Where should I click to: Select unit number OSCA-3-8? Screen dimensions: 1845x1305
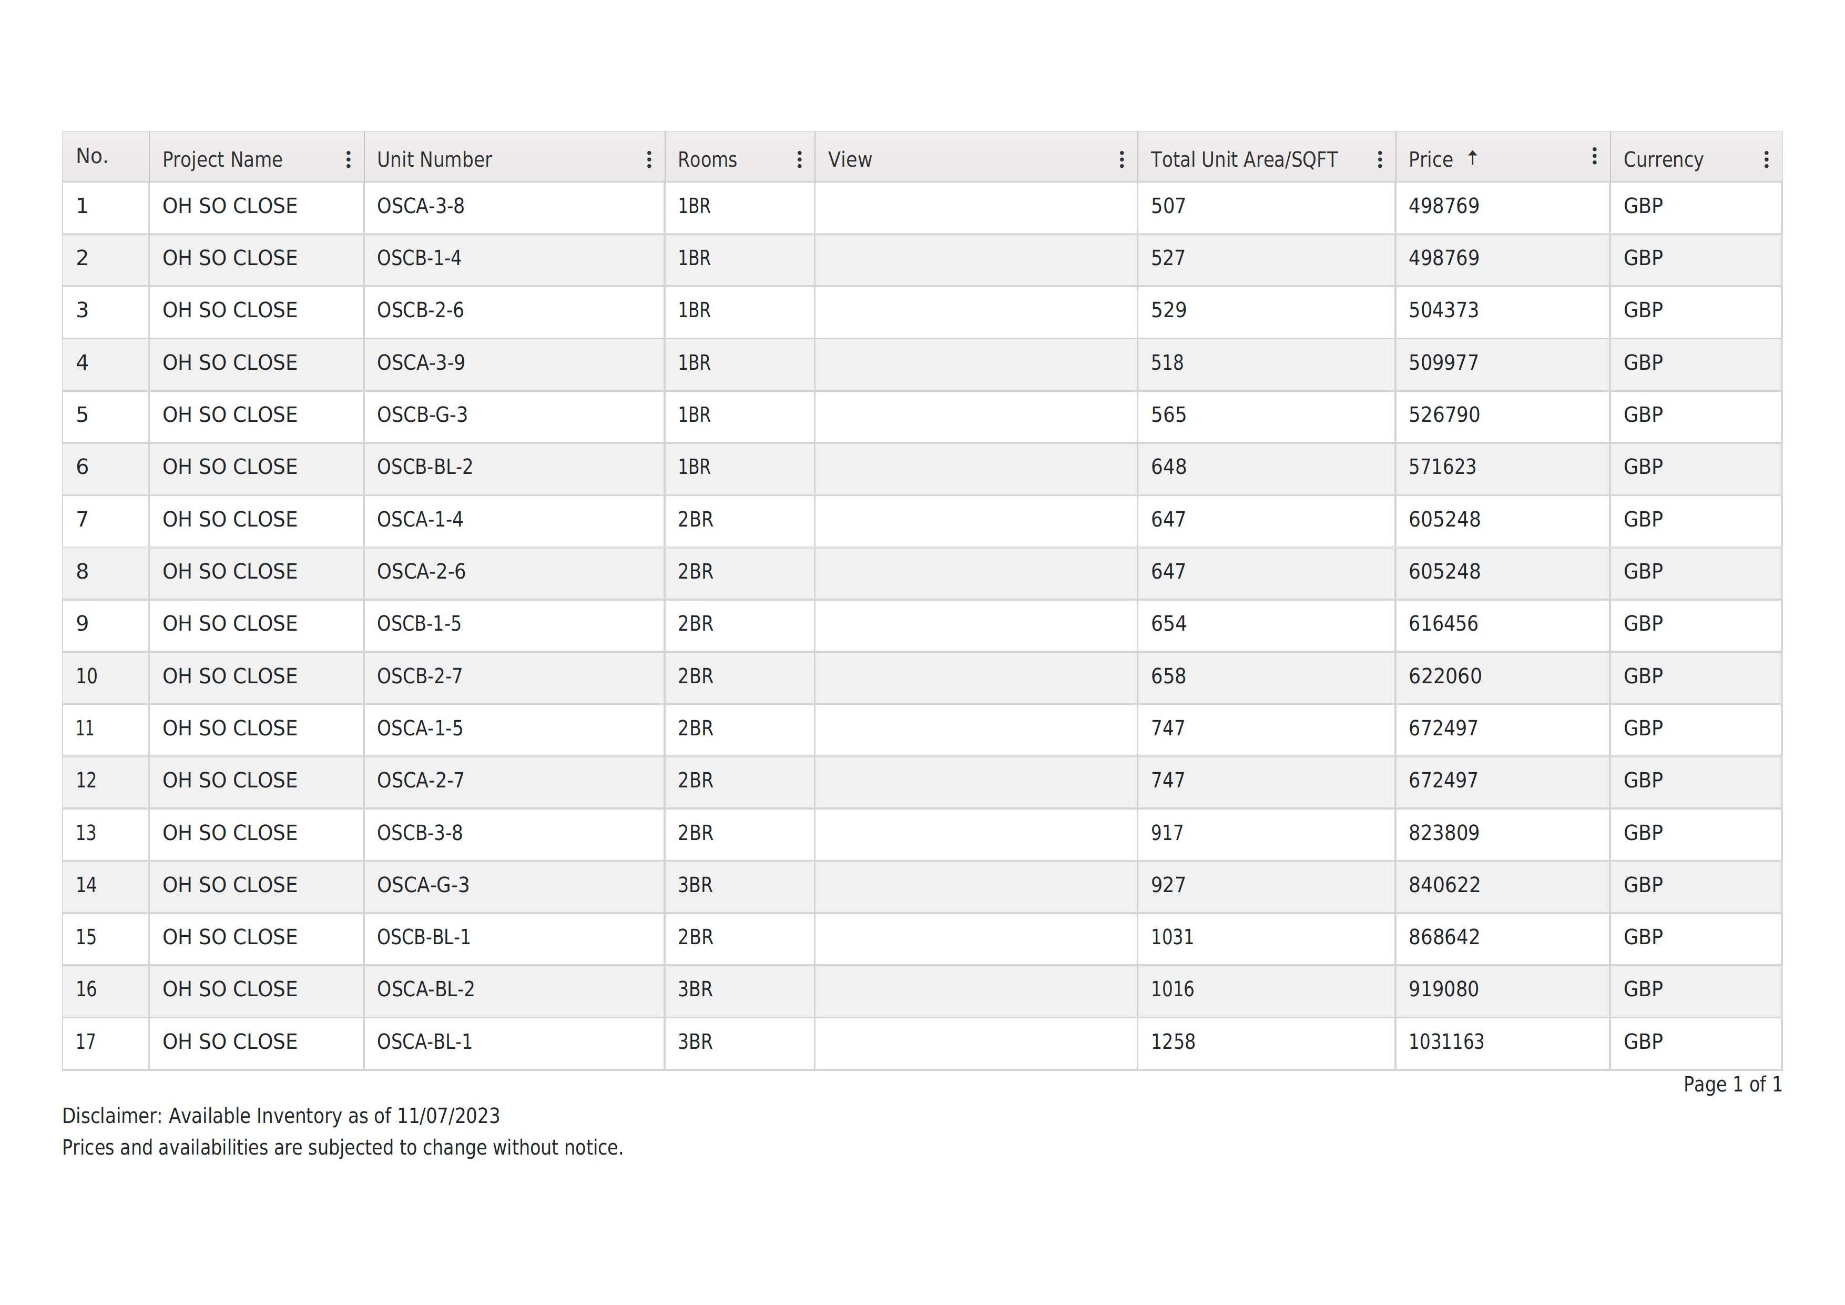420,206
